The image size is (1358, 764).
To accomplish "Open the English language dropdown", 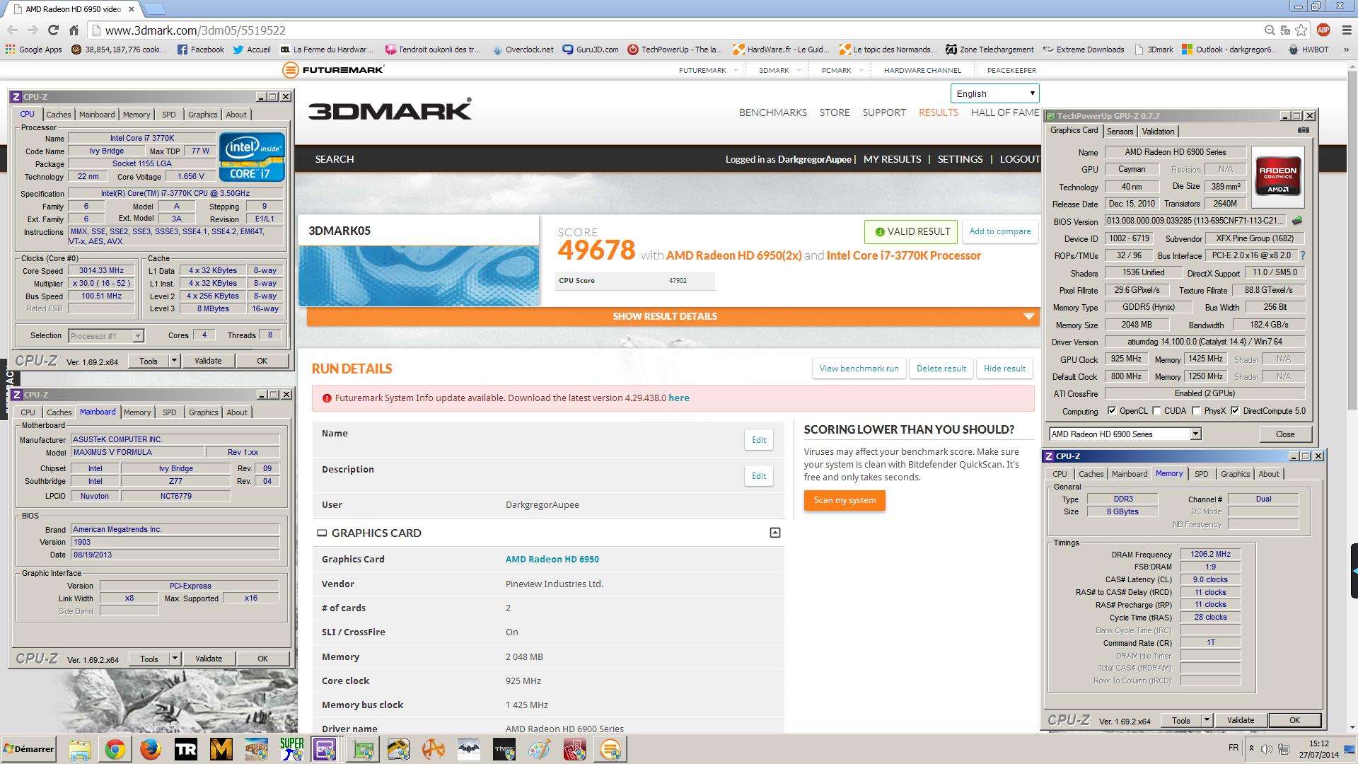I will coord(994,93).
